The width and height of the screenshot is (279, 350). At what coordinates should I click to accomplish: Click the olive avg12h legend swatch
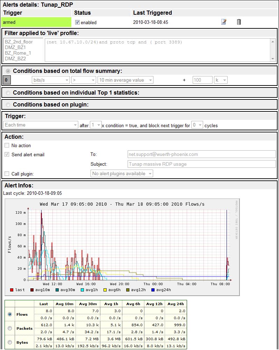(x=128, y=290)
